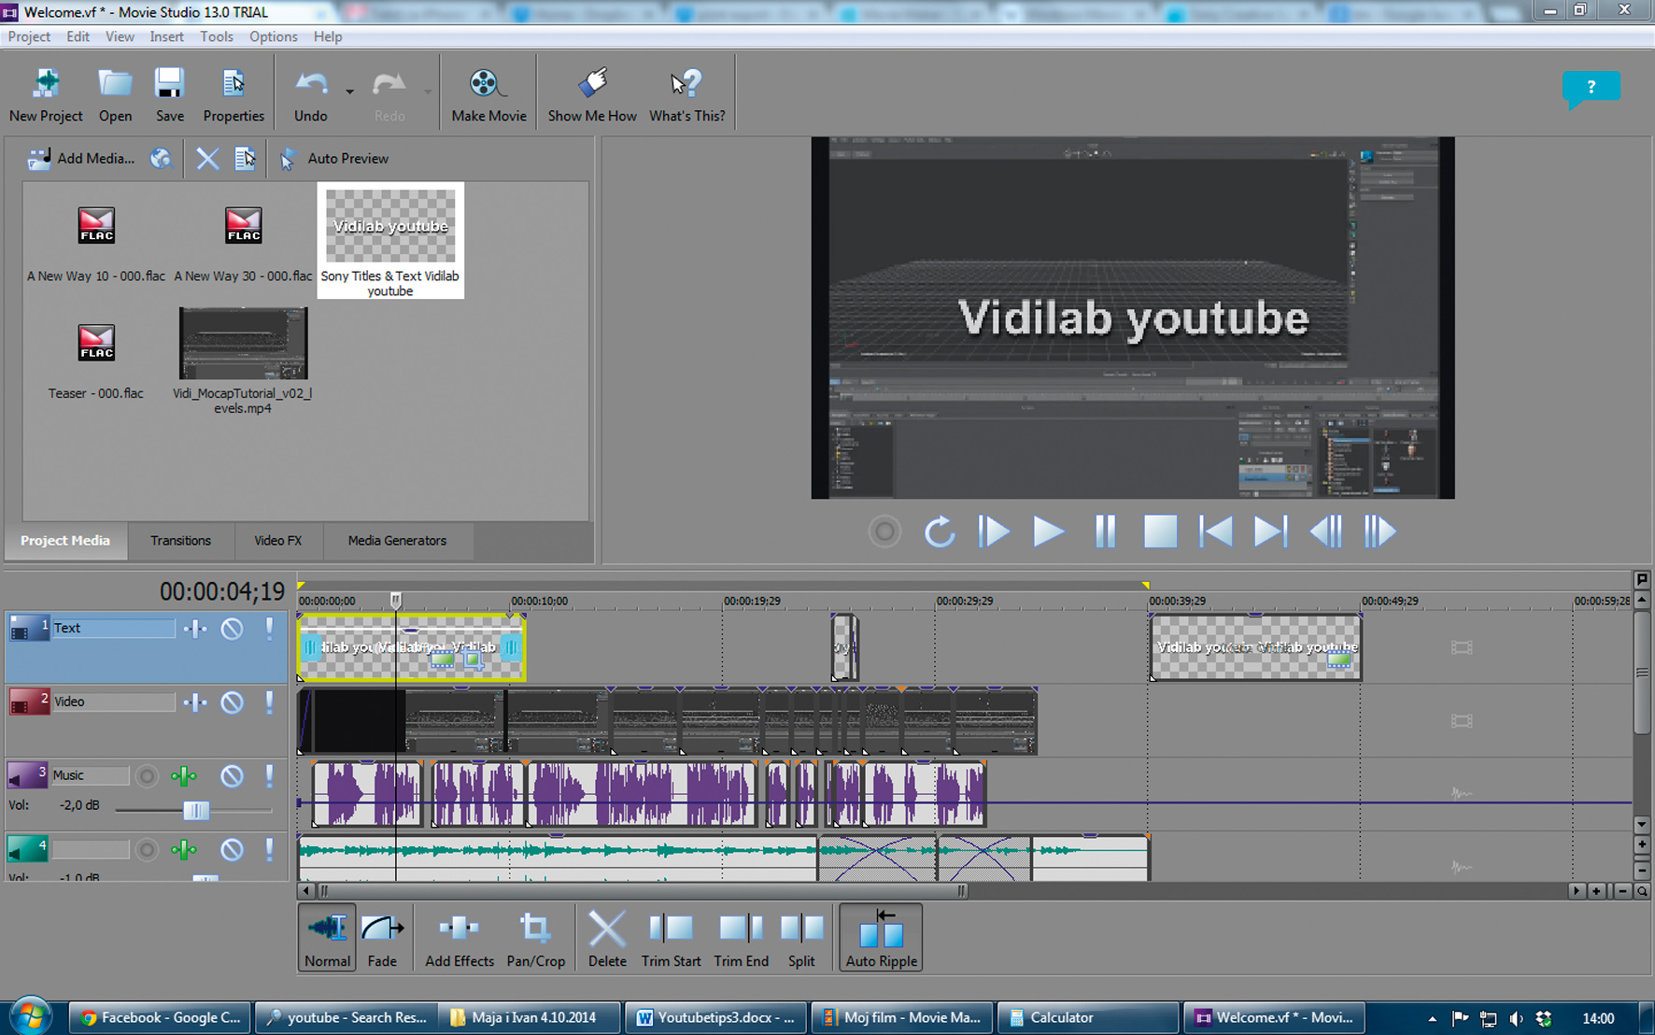
Task: Step to next frame
Action: pos(1379,532)
